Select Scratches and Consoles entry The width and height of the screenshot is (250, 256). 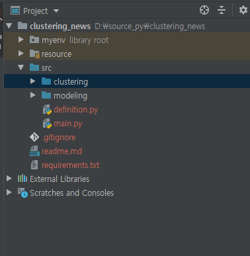tap(127, 193)
